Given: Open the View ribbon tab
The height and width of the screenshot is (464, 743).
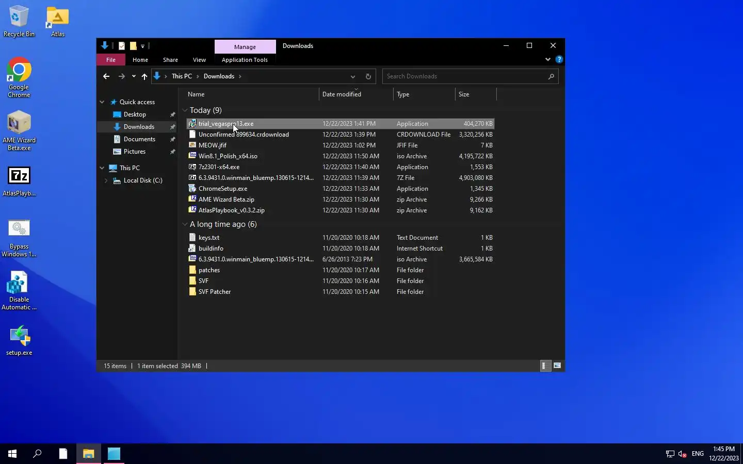Looking at the screenshot, I should click(199, 60).
